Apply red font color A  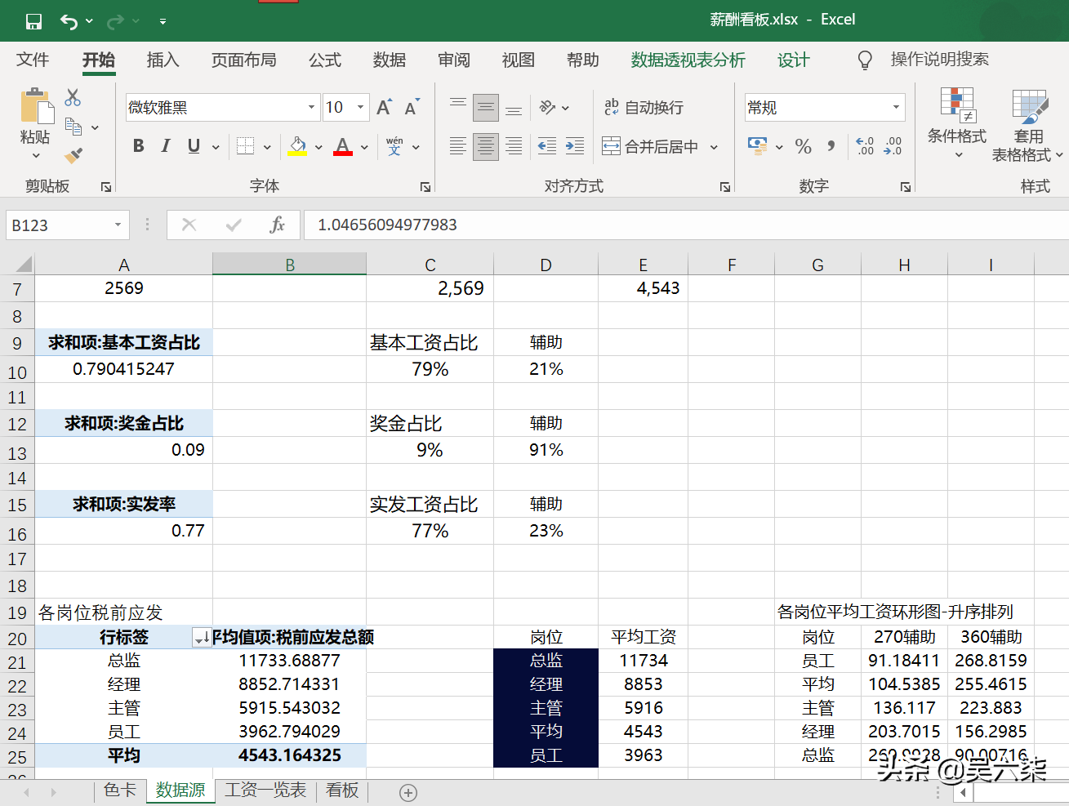coord(343,146)
